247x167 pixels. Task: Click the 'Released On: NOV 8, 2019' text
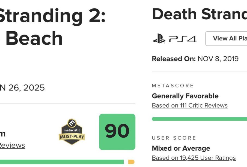coord(195,59)
